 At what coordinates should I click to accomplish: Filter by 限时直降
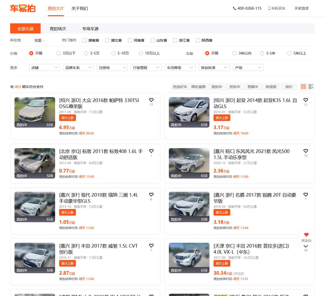pos(199,87)
